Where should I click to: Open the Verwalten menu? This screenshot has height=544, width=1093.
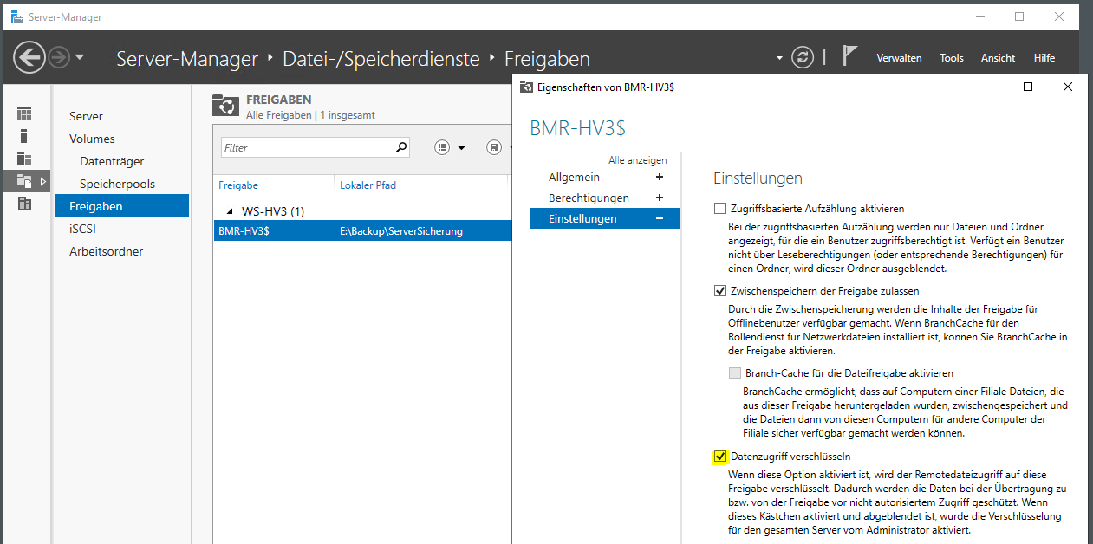click(x=899, y=58)
